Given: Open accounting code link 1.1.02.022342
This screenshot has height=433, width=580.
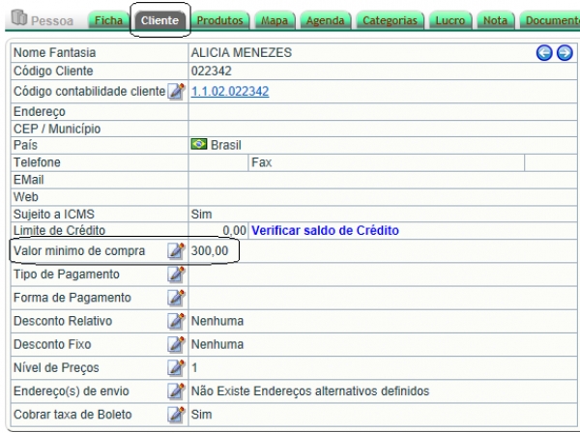Looking at the screenshot, I should [230, 91].
